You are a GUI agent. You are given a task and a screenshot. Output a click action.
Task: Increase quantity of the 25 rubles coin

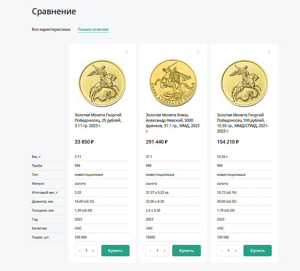(x=93, y=251)
